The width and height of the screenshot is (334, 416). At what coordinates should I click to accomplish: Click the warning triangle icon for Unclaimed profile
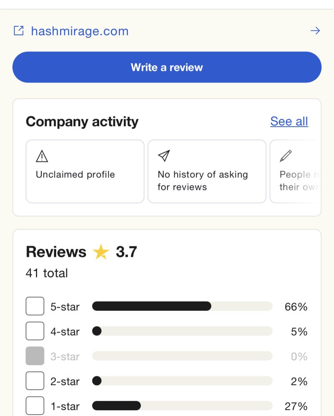click(41, 156)
